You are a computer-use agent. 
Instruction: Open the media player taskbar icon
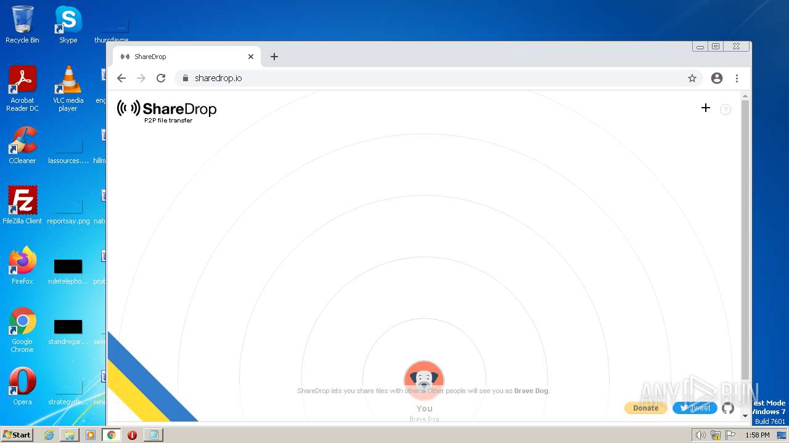[x=91, y=435]
